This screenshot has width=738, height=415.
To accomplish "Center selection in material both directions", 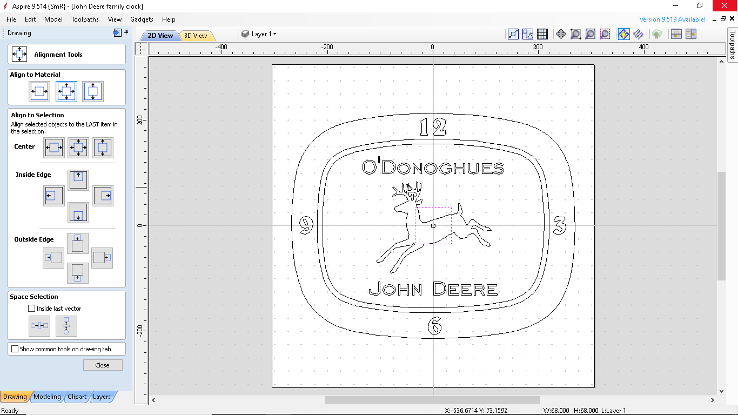I will [66, 91].
